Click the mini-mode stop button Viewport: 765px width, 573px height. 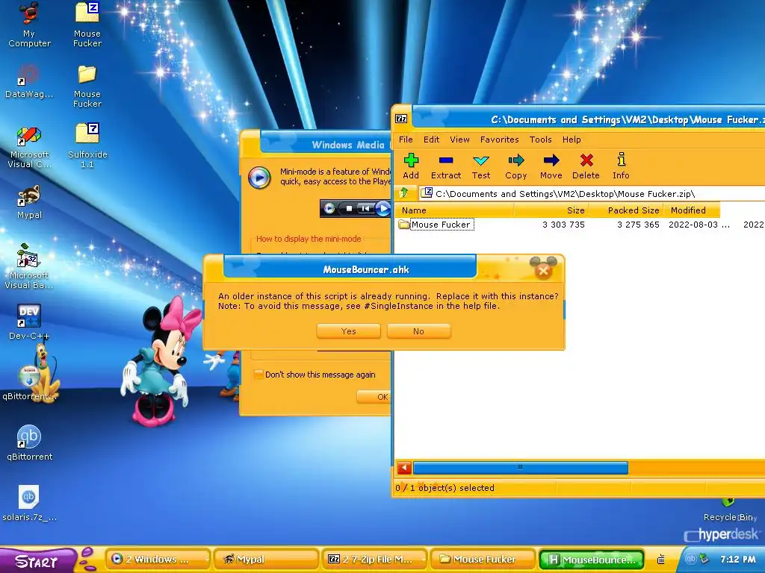349,209
